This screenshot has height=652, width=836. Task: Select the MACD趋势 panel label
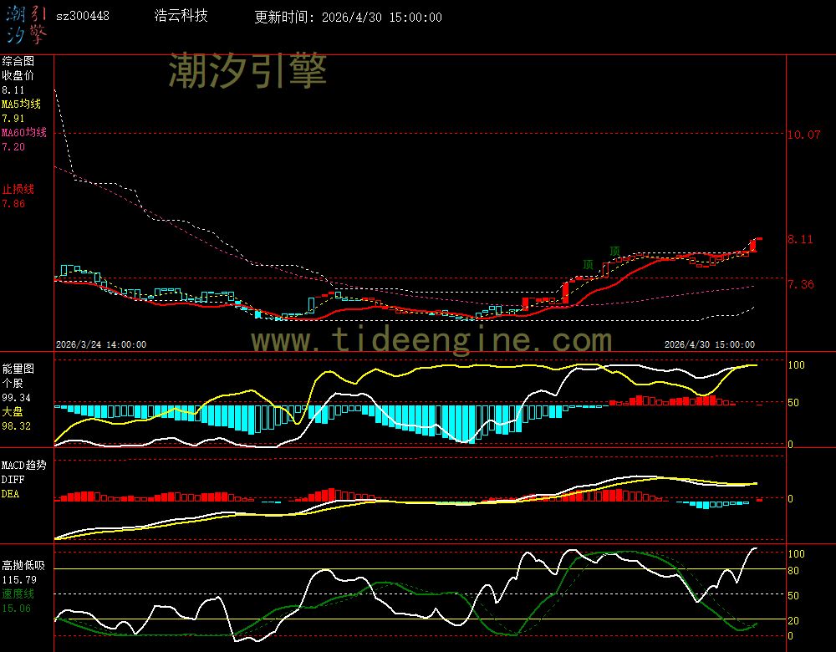click(24, 465)
